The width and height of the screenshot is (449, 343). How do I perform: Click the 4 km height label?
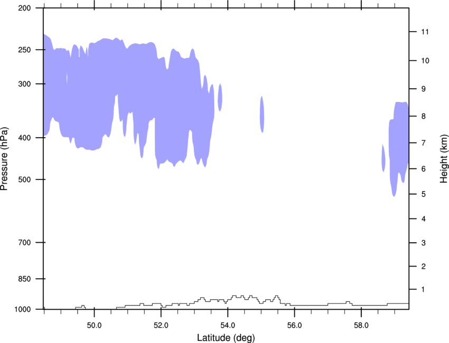(424, 219)
